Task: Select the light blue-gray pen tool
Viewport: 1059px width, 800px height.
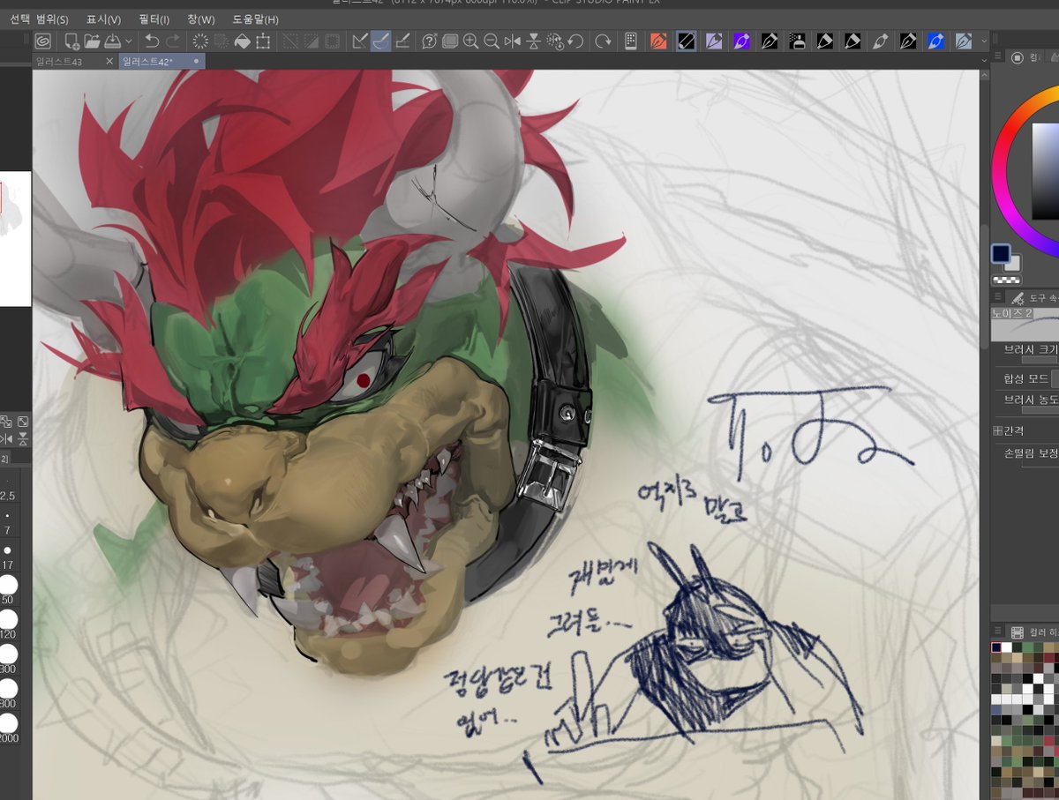Action: (x=964, y=41)
